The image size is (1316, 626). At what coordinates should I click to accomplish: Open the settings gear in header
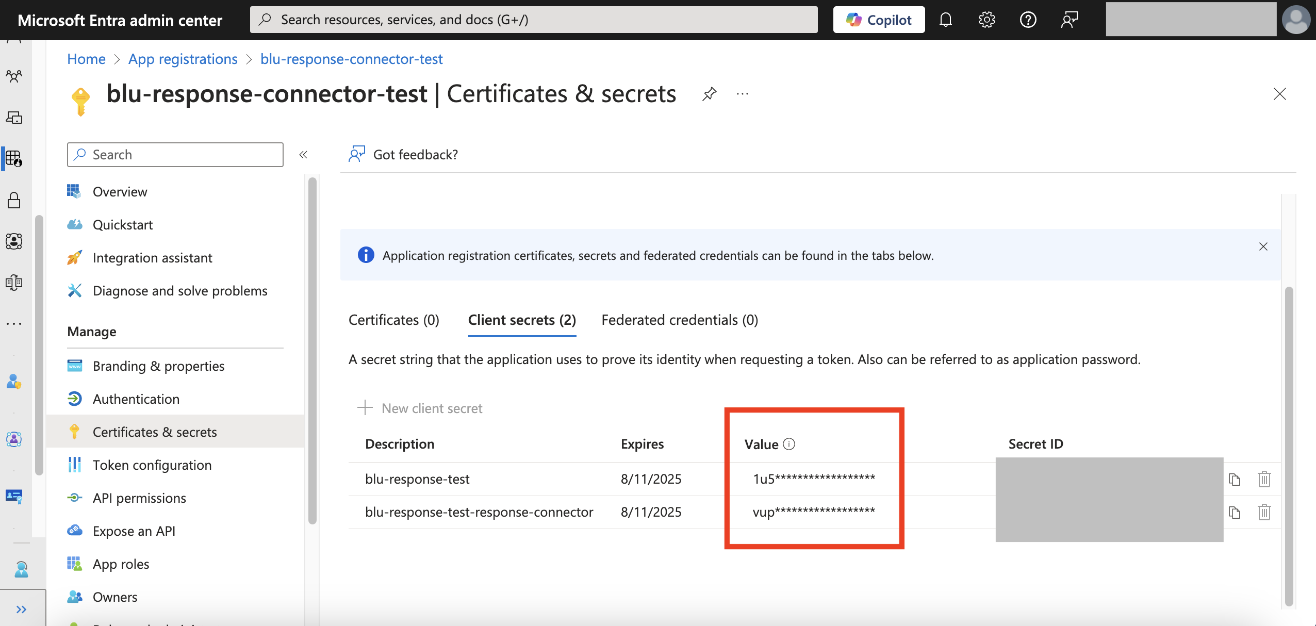(986, 20)
